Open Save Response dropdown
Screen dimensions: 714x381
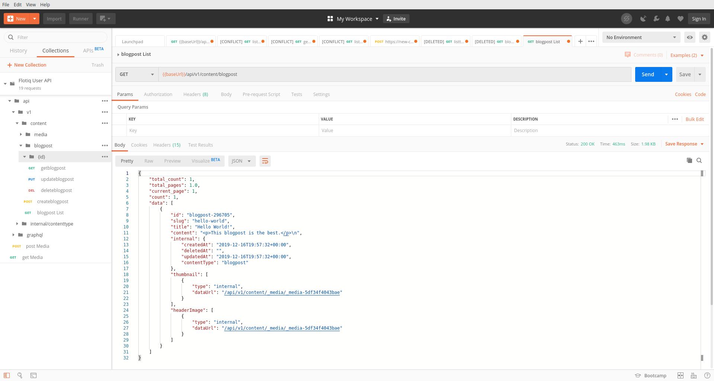(x=684, y=144)
